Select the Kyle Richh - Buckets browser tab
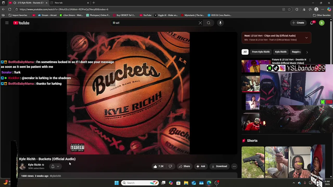 [28, 3]
